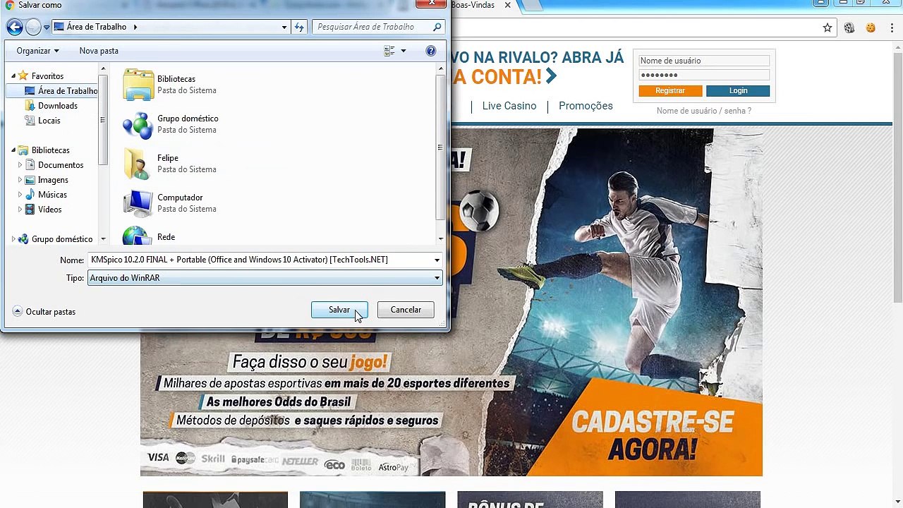The image size is (903, 508).
Task: Collapse the Bibliotecas tree group
Action: click(13, 150)
